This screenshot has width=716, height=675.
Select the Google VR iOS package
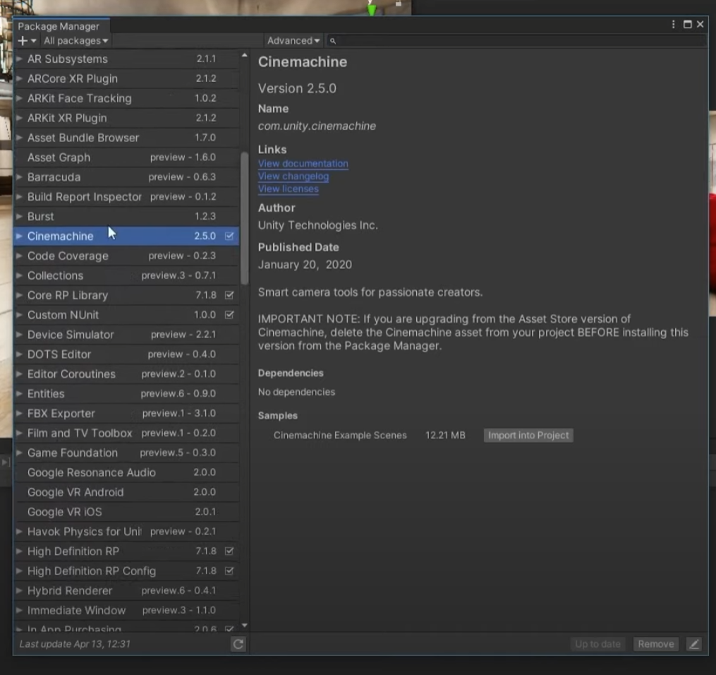click(x=126, y=512)
